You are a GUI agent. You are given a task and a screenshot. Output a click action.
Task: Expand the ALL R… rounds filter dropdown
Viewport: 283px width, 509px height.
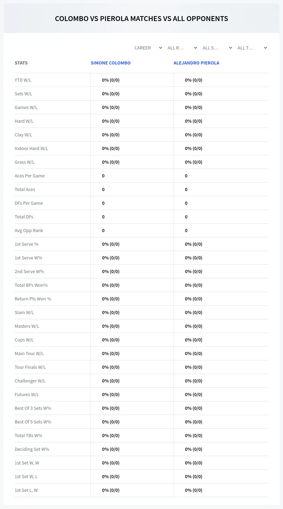182,48
